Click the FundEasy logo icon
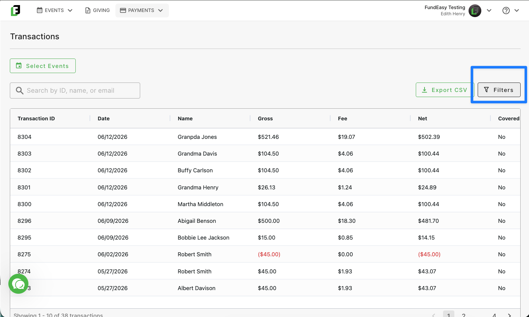Screen dimensions: 529x317 point(15,11)
